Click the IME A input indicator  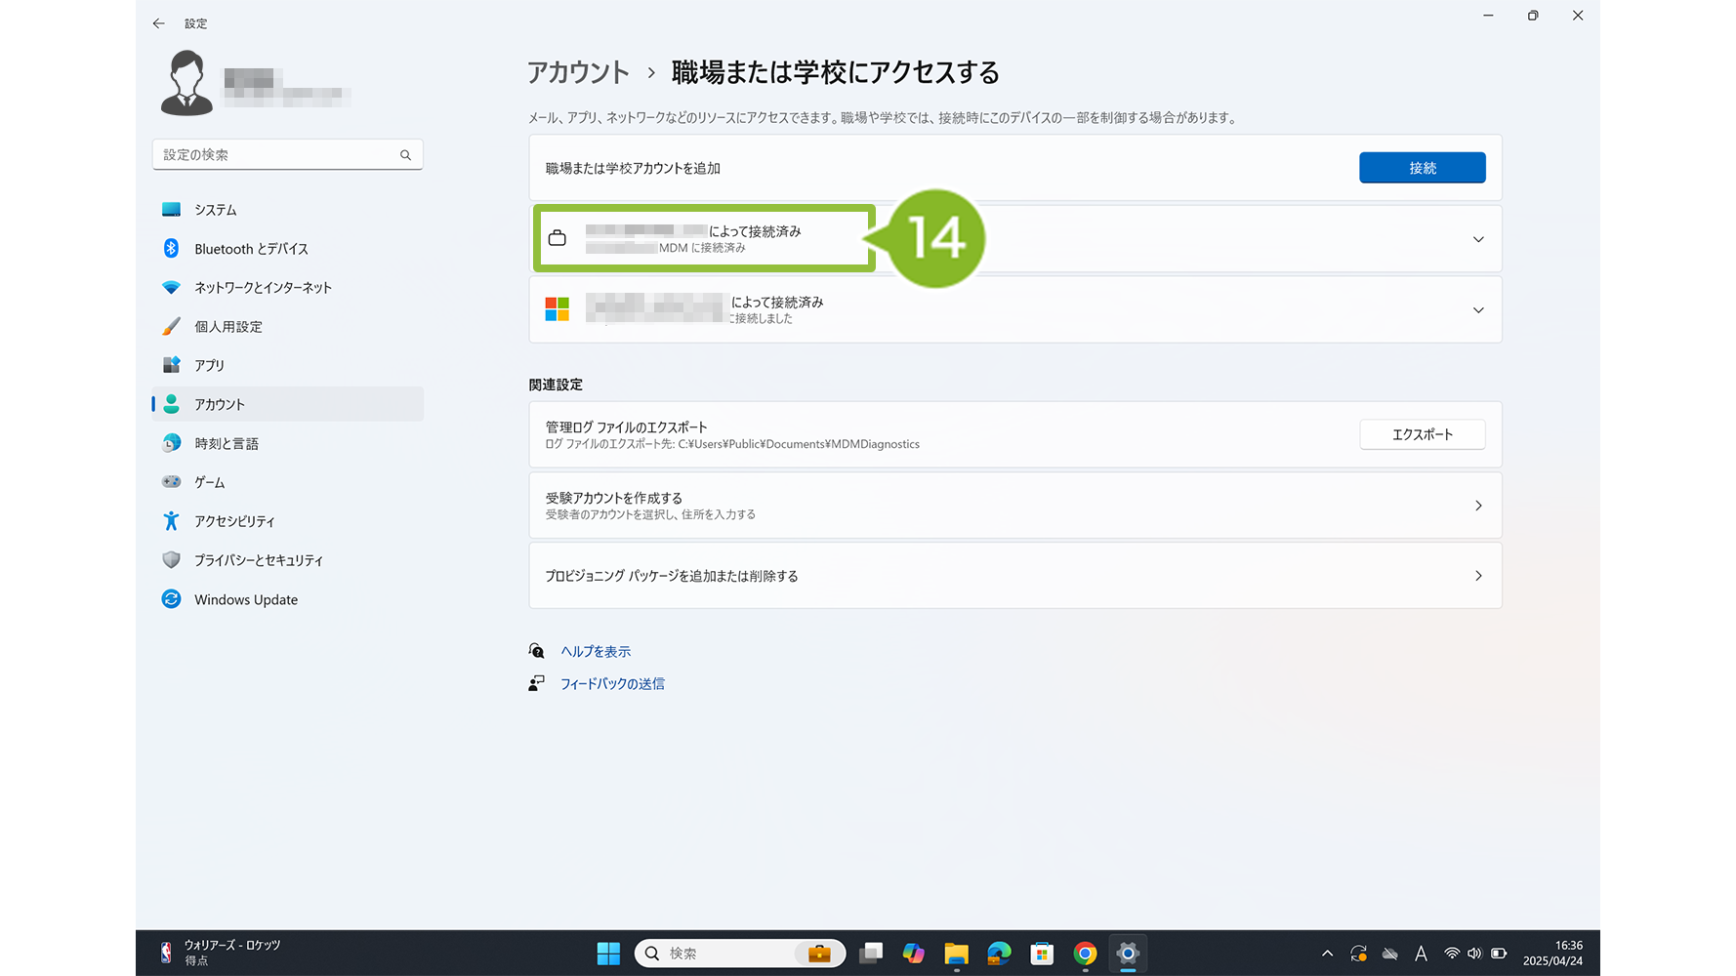[1421, 954]
